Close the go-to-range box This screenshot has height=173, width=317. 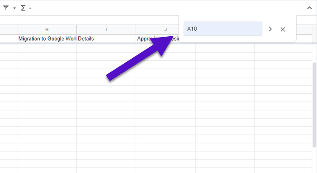coord(283,29)
